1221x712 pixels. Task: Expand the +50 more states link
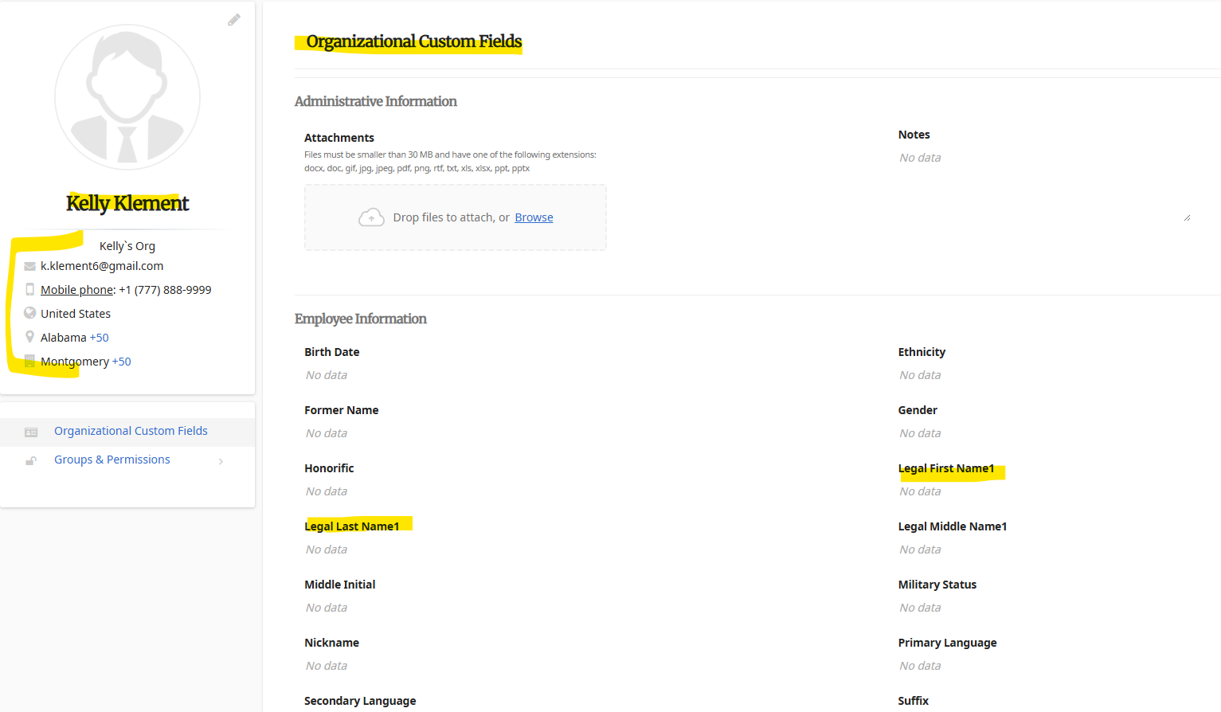(x=99, y=338)
